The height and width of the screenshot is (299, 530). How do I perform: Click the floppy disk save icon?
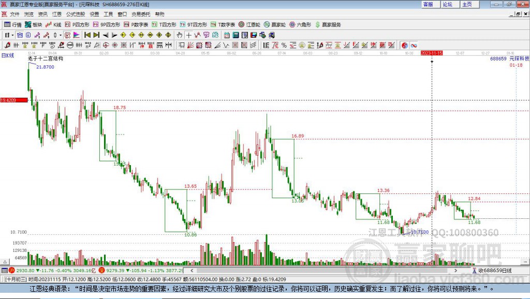[254, 35]
